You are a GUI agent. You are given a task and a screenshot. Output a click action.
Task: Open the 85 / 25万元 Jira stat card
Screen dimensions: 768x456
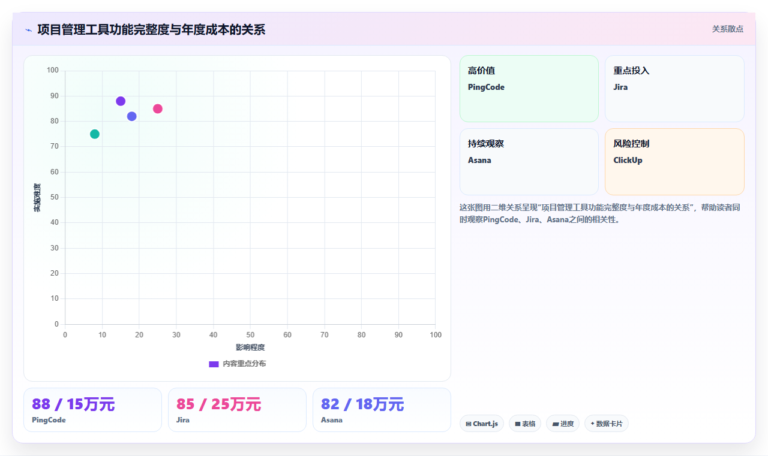[x=237, y=410]
